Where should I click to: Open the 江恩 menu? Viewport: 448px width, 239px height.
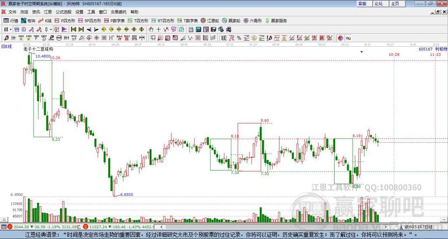tap(48, 12)
